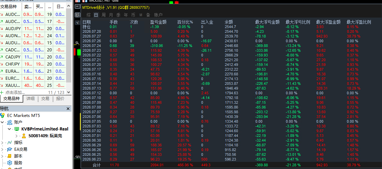Expand the 指标 indicators node
The image size is (382, 169).
point(2,143)
